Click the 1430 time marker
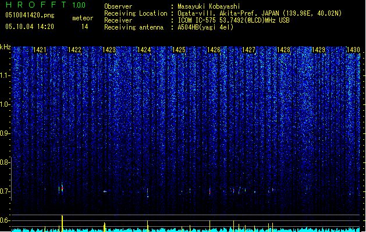This screenshot has width=366, height=232. [x=353, y=50]
